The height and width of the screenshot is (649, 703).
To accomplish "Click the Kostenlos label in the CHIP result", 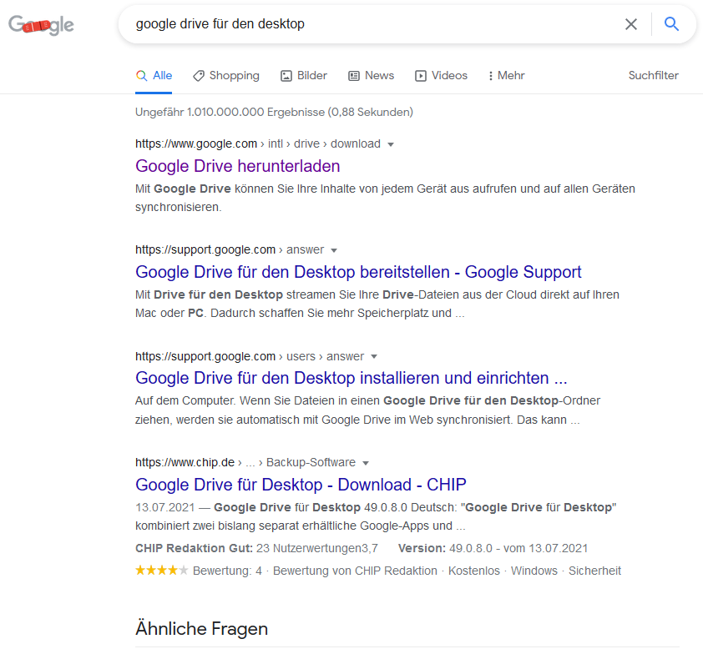I will (x=474, y=571).
